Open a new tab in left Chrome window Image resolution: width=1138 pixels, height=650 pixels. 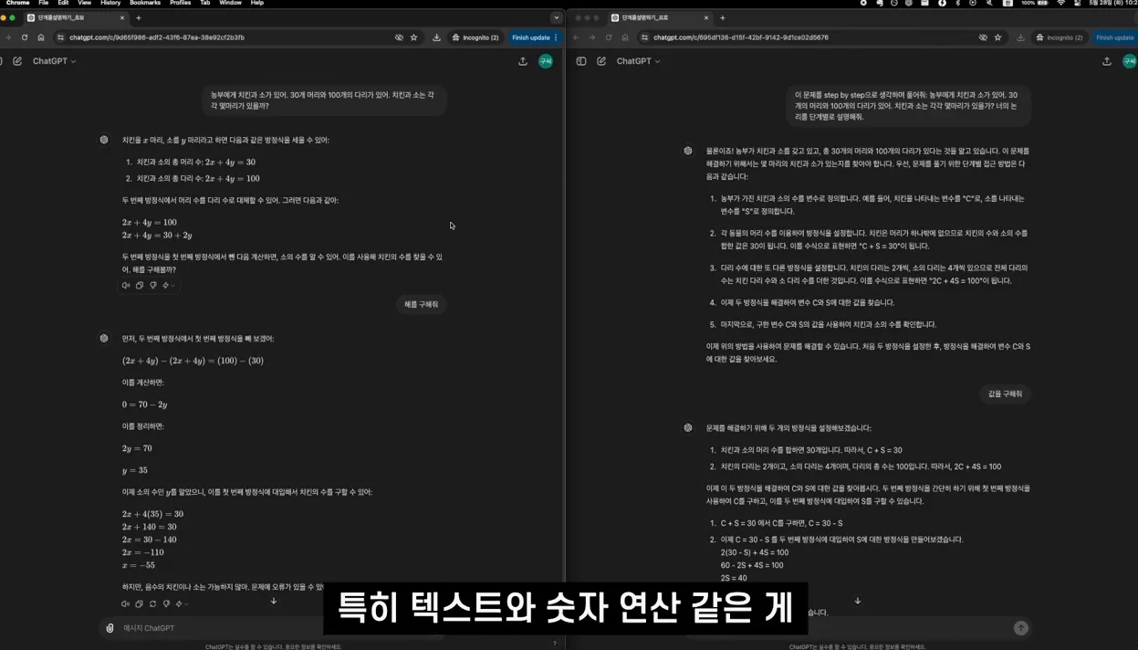(139, 17)
